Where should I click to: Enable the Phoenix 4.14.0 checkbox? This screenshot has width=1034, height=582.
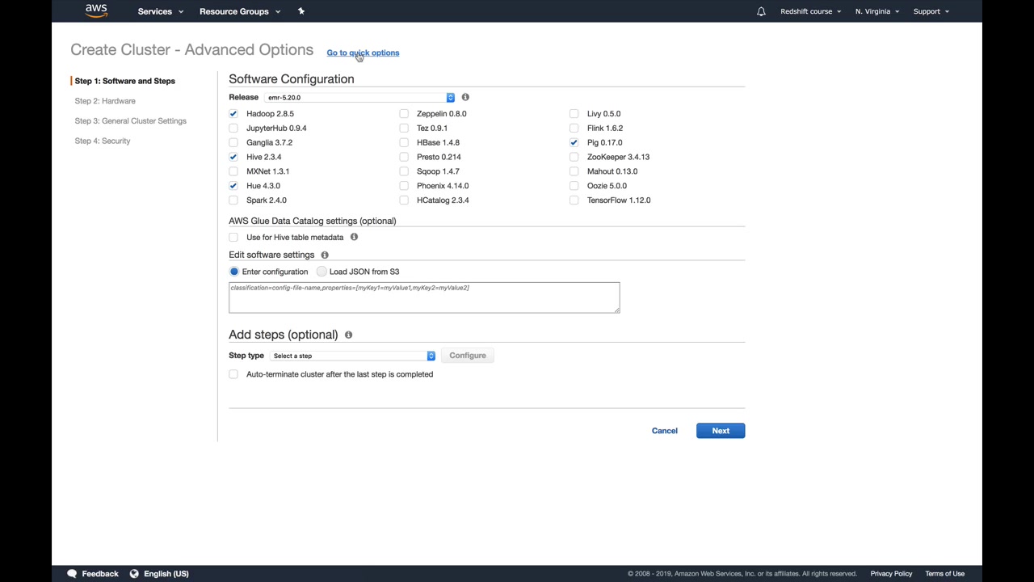coord(404,186)
